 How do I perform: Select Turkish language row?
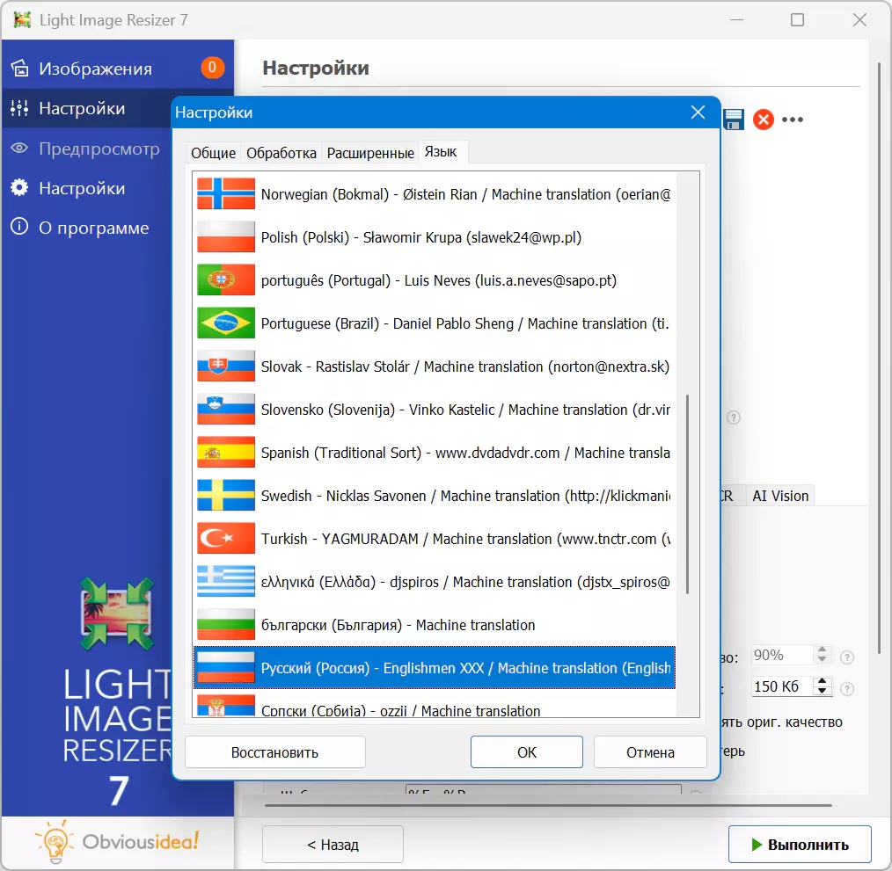(435, 539)
